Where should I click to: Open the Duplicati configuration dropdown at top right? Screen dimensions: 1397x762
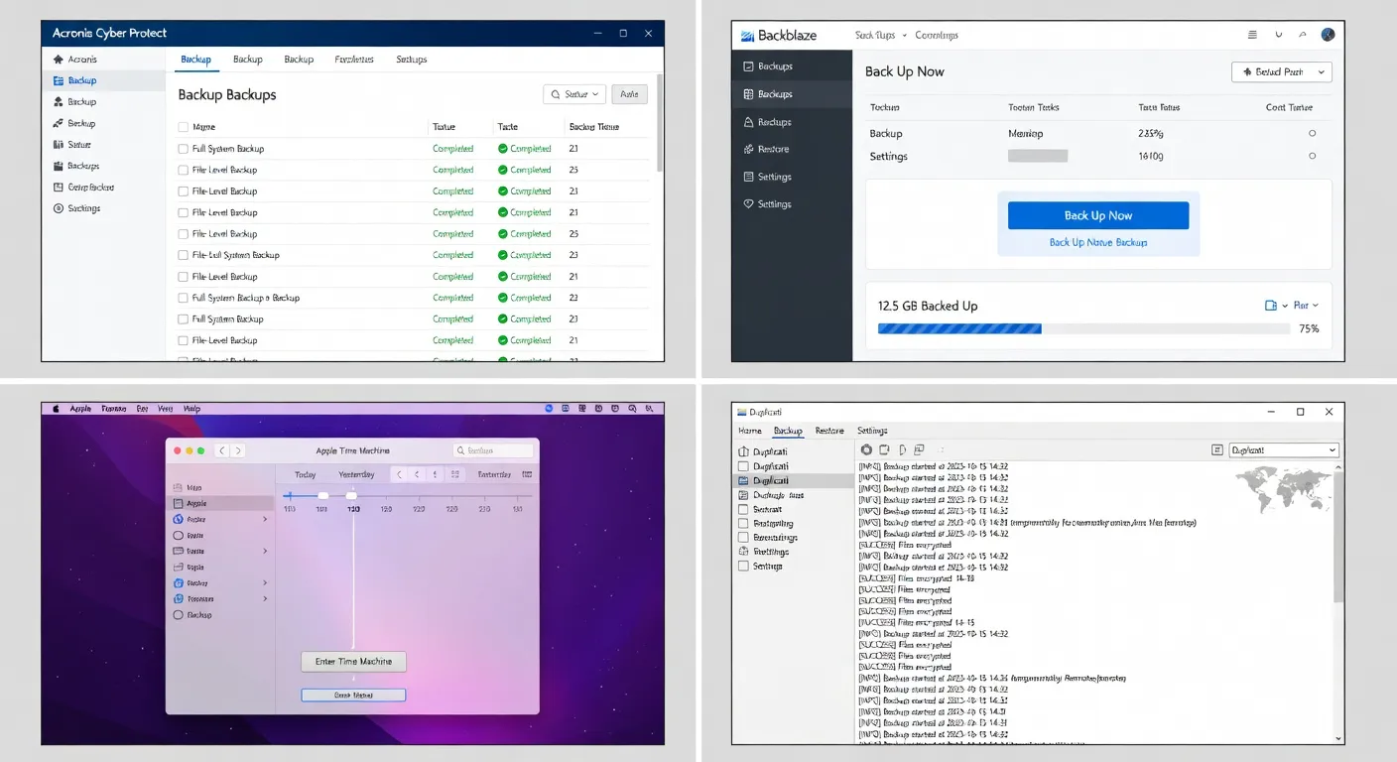pyautogui.click(x=1284, y=449)
